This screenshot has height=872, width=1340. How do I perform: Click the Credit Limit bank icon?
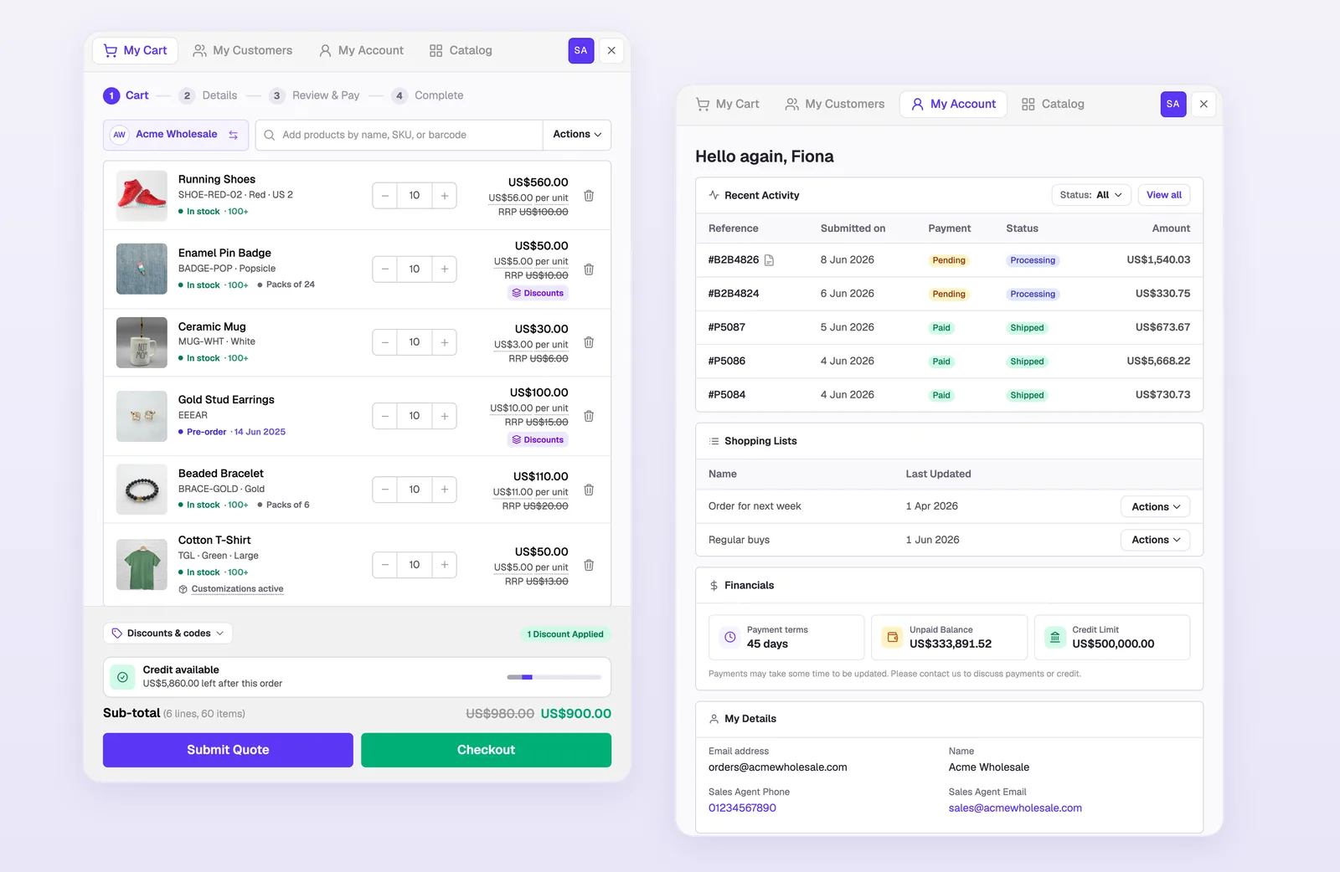1055,638
